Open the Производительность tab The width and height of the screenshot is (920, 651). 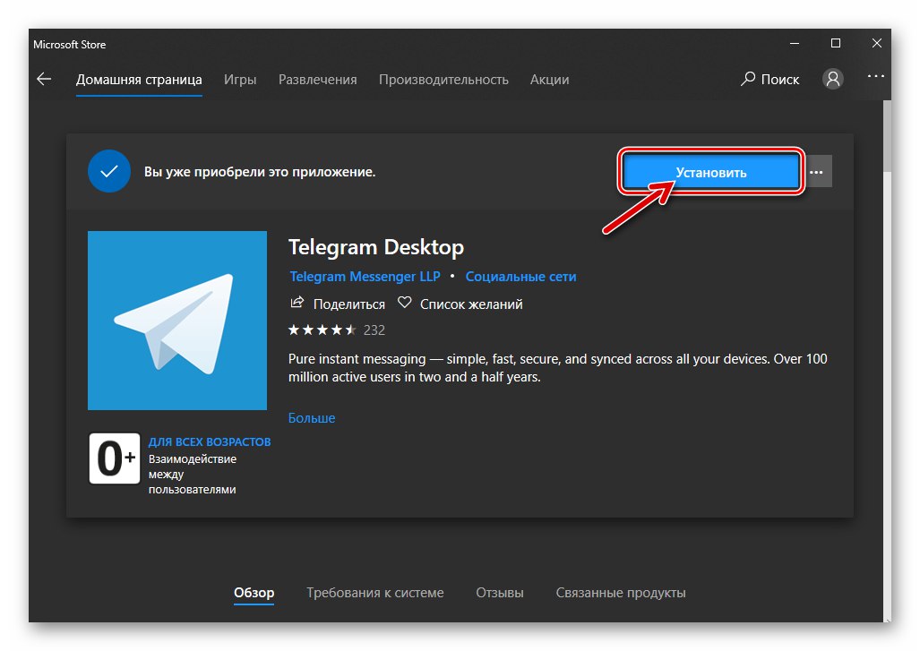click(x=443, y=80)
